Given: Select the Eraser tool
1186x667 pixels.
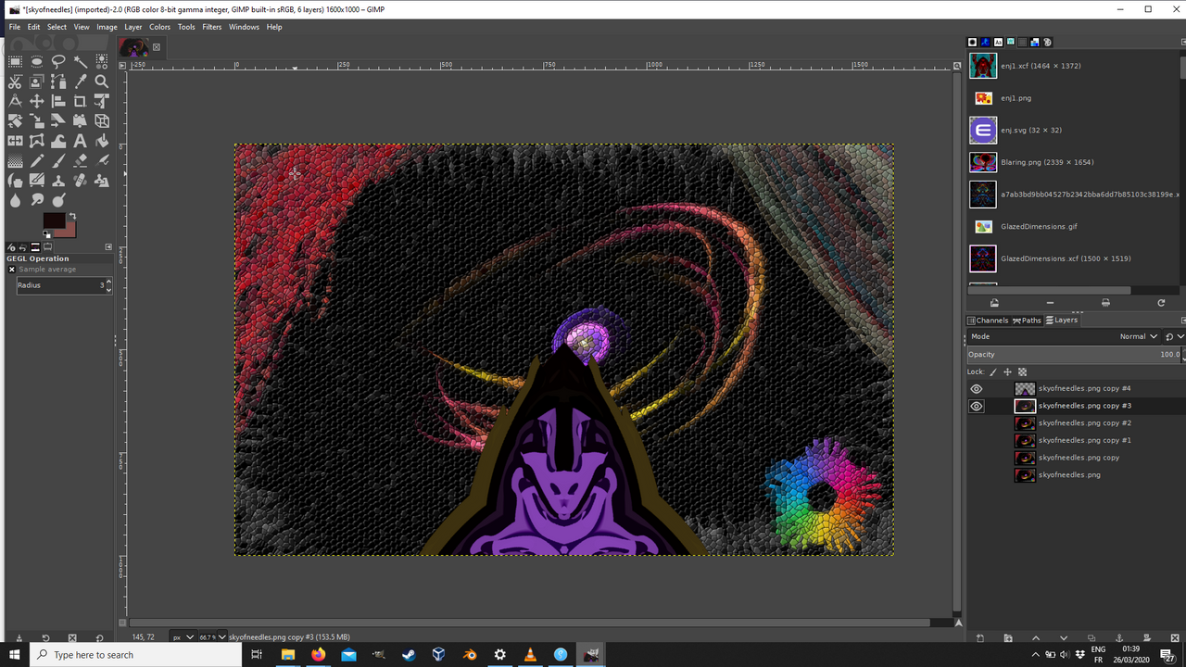Looking at the screenshot, I should tap(81, 160).
